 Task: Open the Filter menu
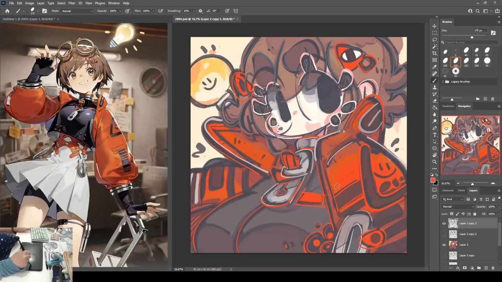[72, 3]
